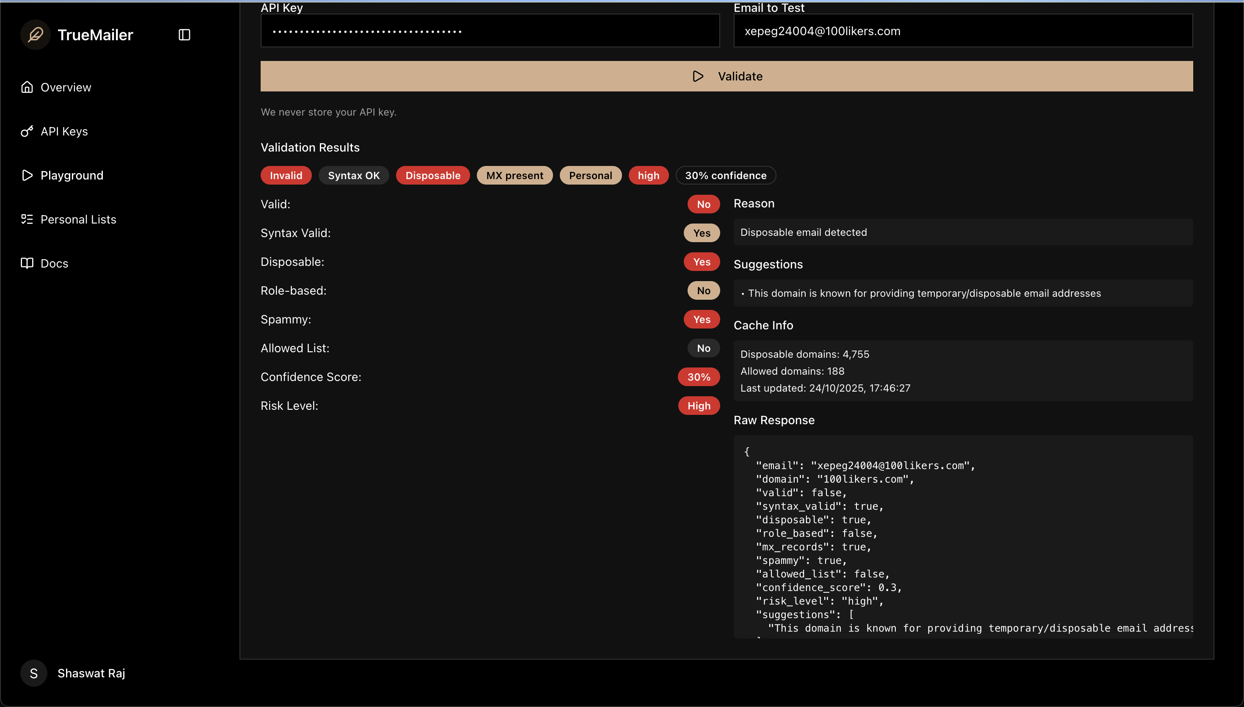Click the Raw Response JSON block

[x=963, y=536]
